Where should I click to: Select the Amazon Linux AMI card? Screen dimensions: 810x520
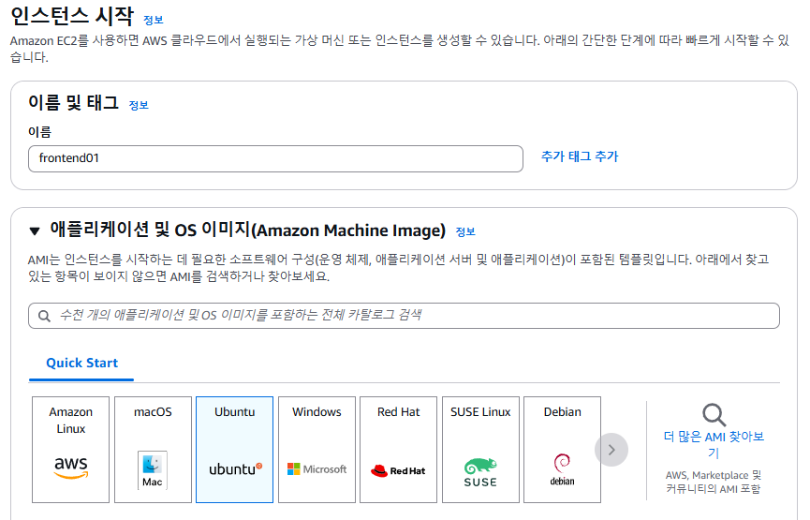tap(71, 449)
